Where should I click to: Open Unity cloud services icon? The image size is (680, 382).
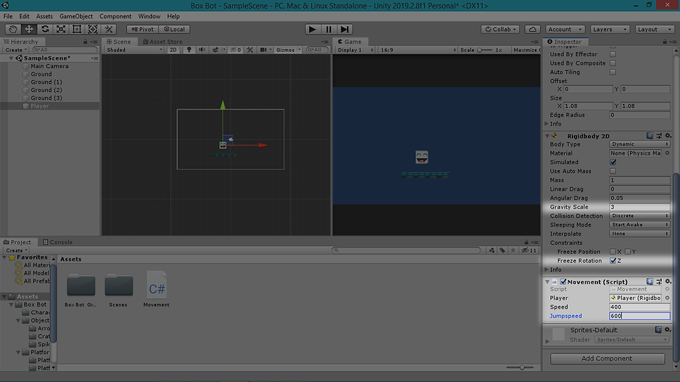coord(532,29)
